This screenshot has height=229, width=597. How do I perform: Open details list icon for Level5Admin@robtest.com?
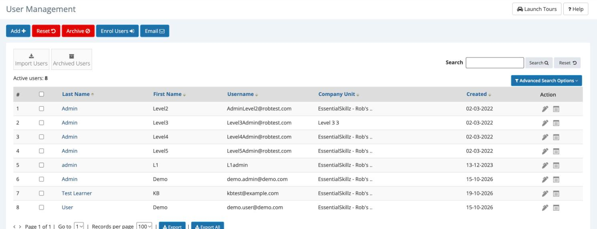pos(556,151)
